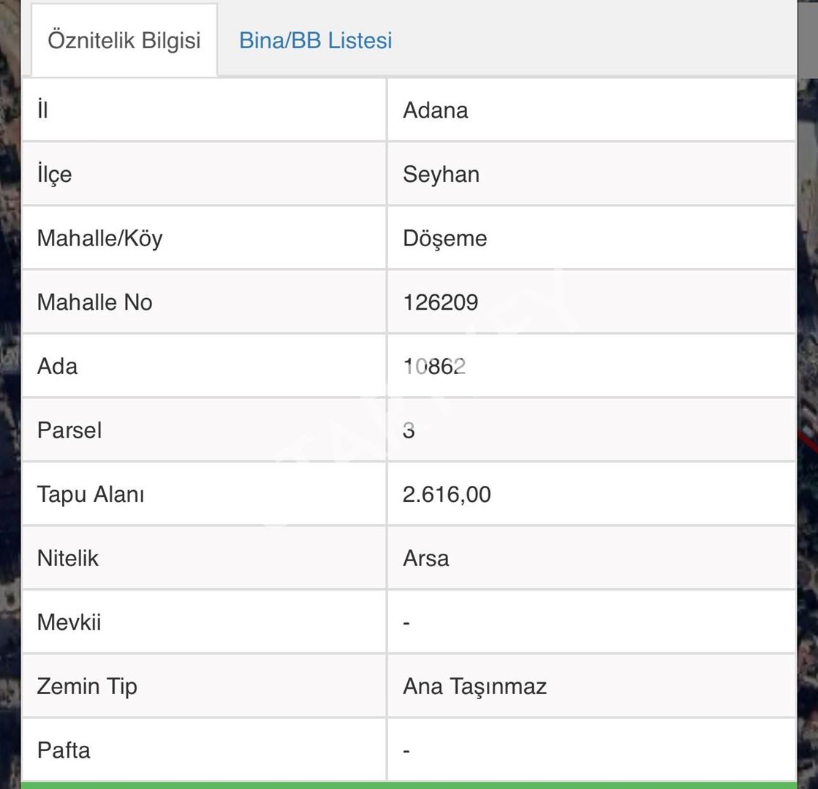The width and height of the screenshot is (818, 789).
Task: Click the Ada number 10862
Action: click(x=434, y=366)
